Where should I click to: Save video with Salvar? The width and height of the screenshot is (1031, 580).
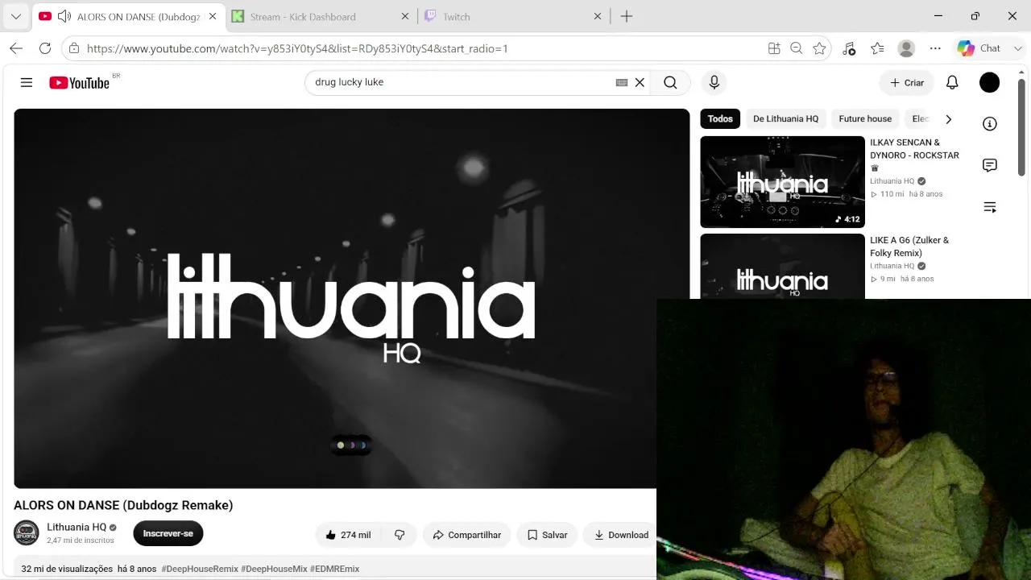[548, 535]
